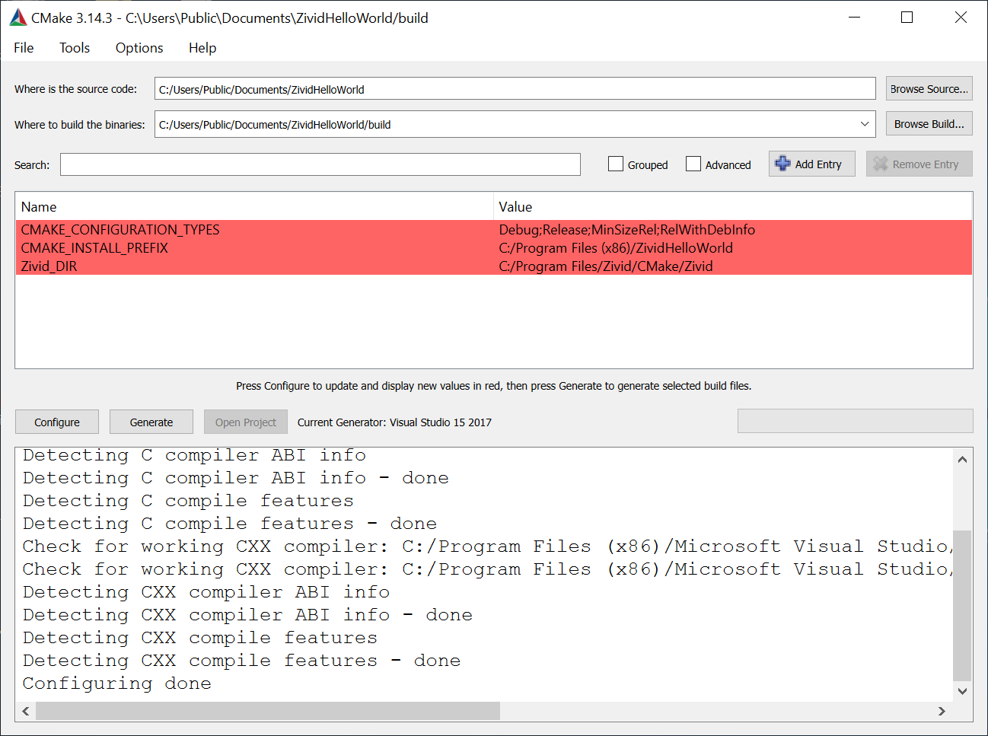Click the Open Project button
Image resolution: width=988 pixels, height=736 pixels.
tap(246, 422)
